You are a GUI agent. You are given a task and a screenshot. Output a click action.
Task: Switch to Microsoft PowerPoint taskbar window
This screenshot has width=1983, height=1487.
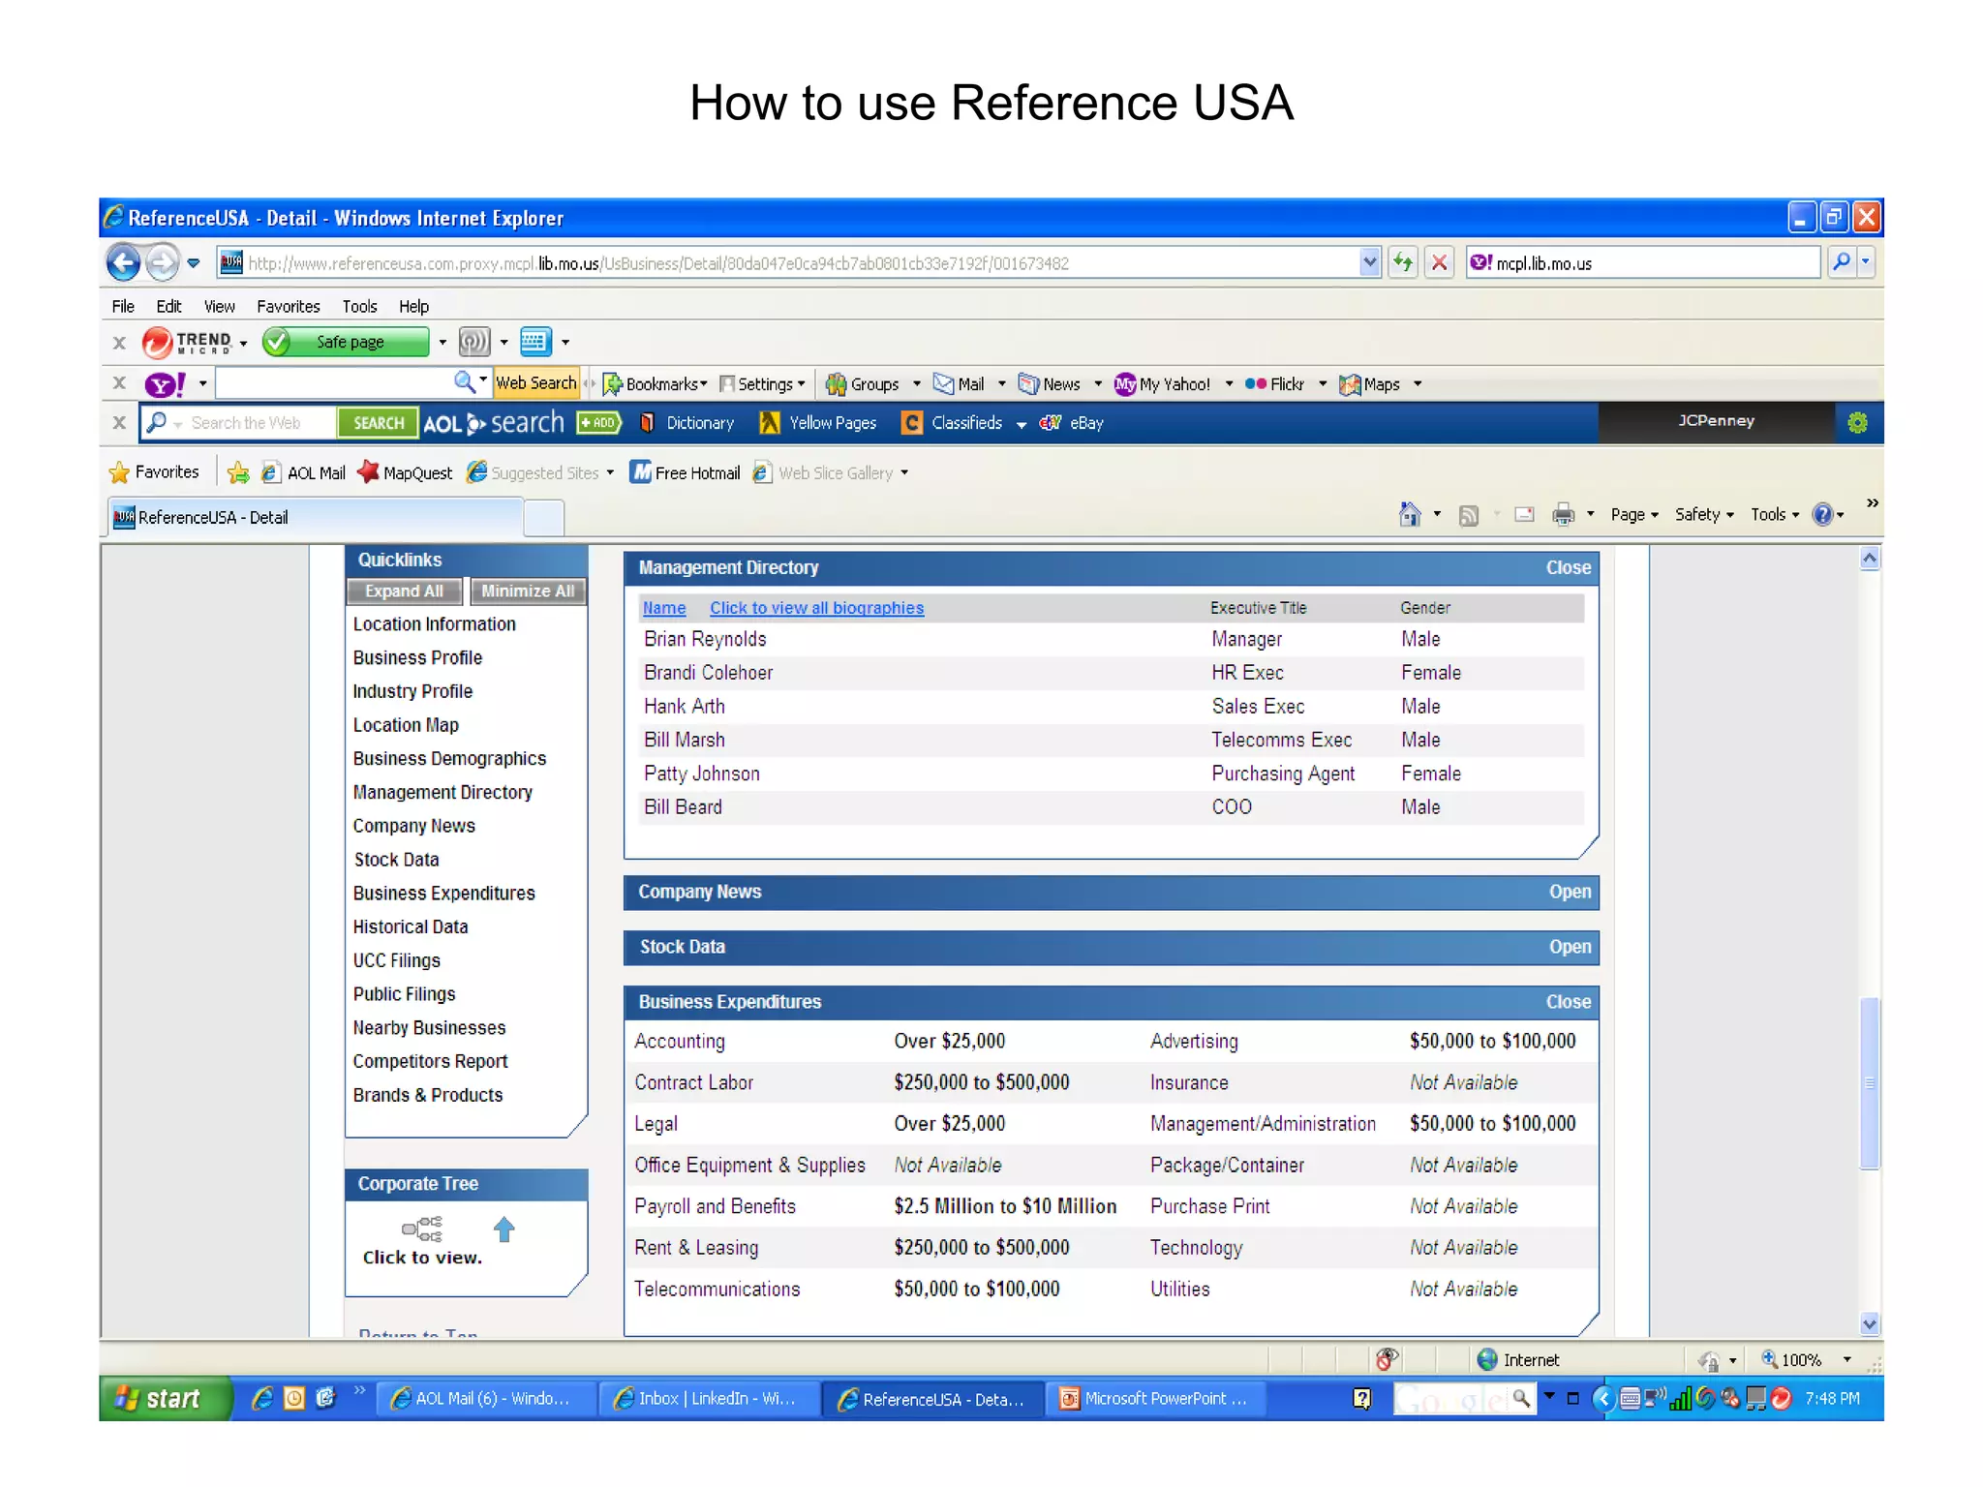tap(1155, 1399)
